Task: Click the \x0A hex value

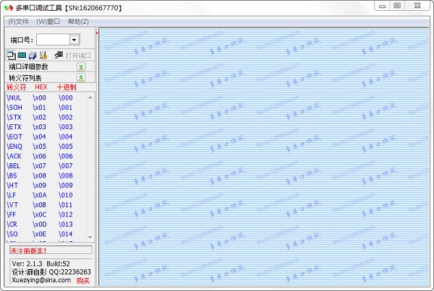Action: click(40, 195)
